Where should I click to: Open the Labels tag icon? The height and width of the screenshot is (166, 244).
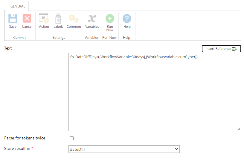pyautogui.click(x=58, y=18)
